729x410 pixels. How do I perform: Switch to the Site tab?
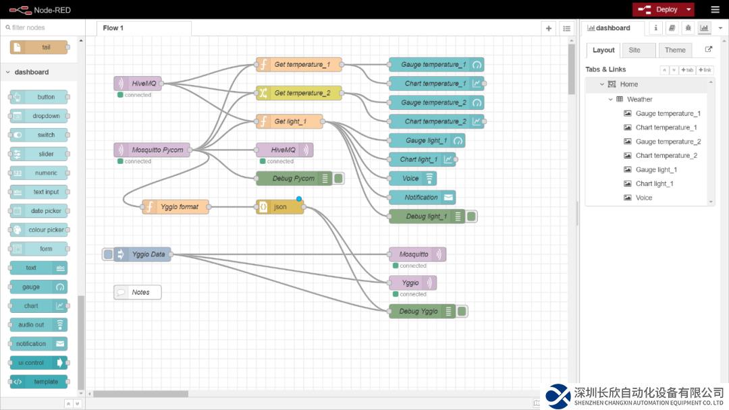tap(634, 50)
